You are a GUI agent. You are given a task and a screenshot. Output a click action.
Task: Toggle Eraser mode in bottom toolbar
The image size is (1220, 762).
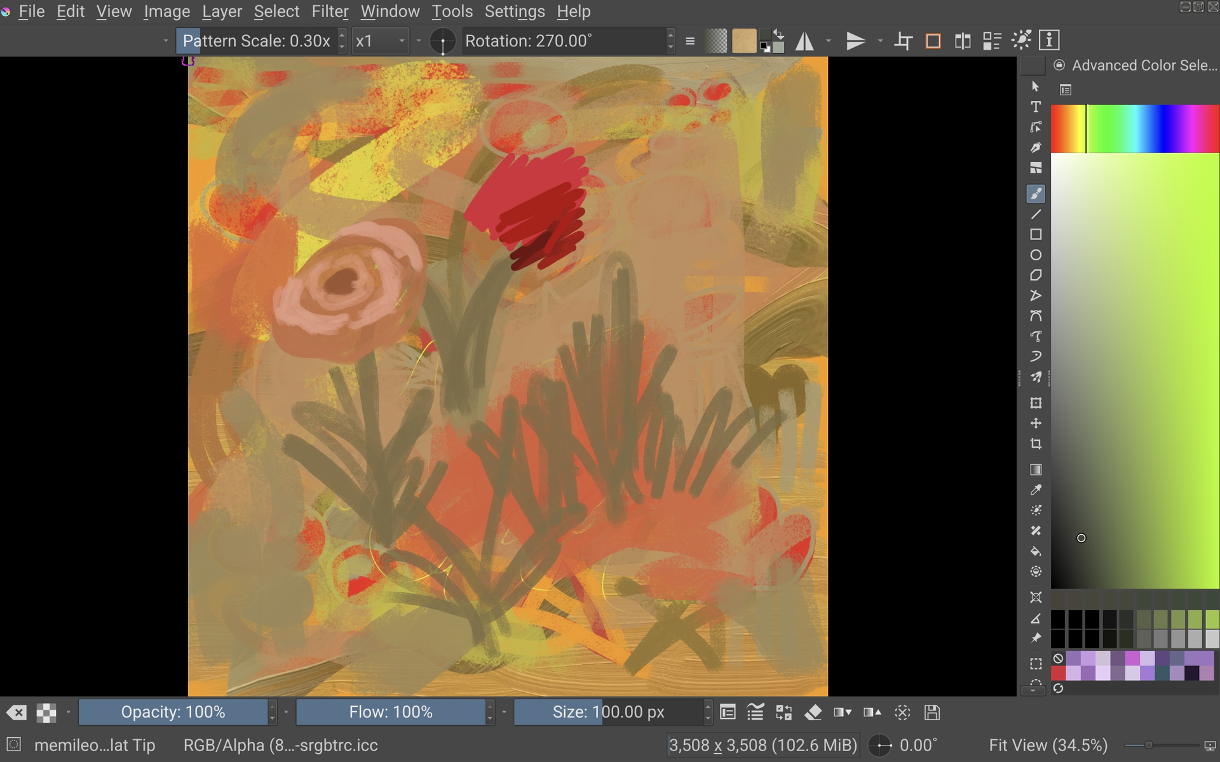813,712
